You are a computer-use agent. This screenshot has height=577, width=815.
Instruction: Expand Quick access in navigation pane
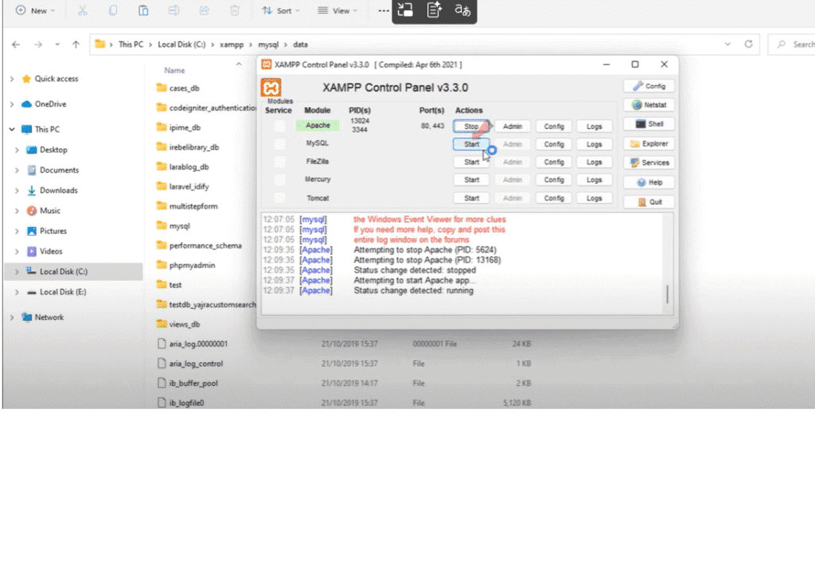[x=12, y=79]
